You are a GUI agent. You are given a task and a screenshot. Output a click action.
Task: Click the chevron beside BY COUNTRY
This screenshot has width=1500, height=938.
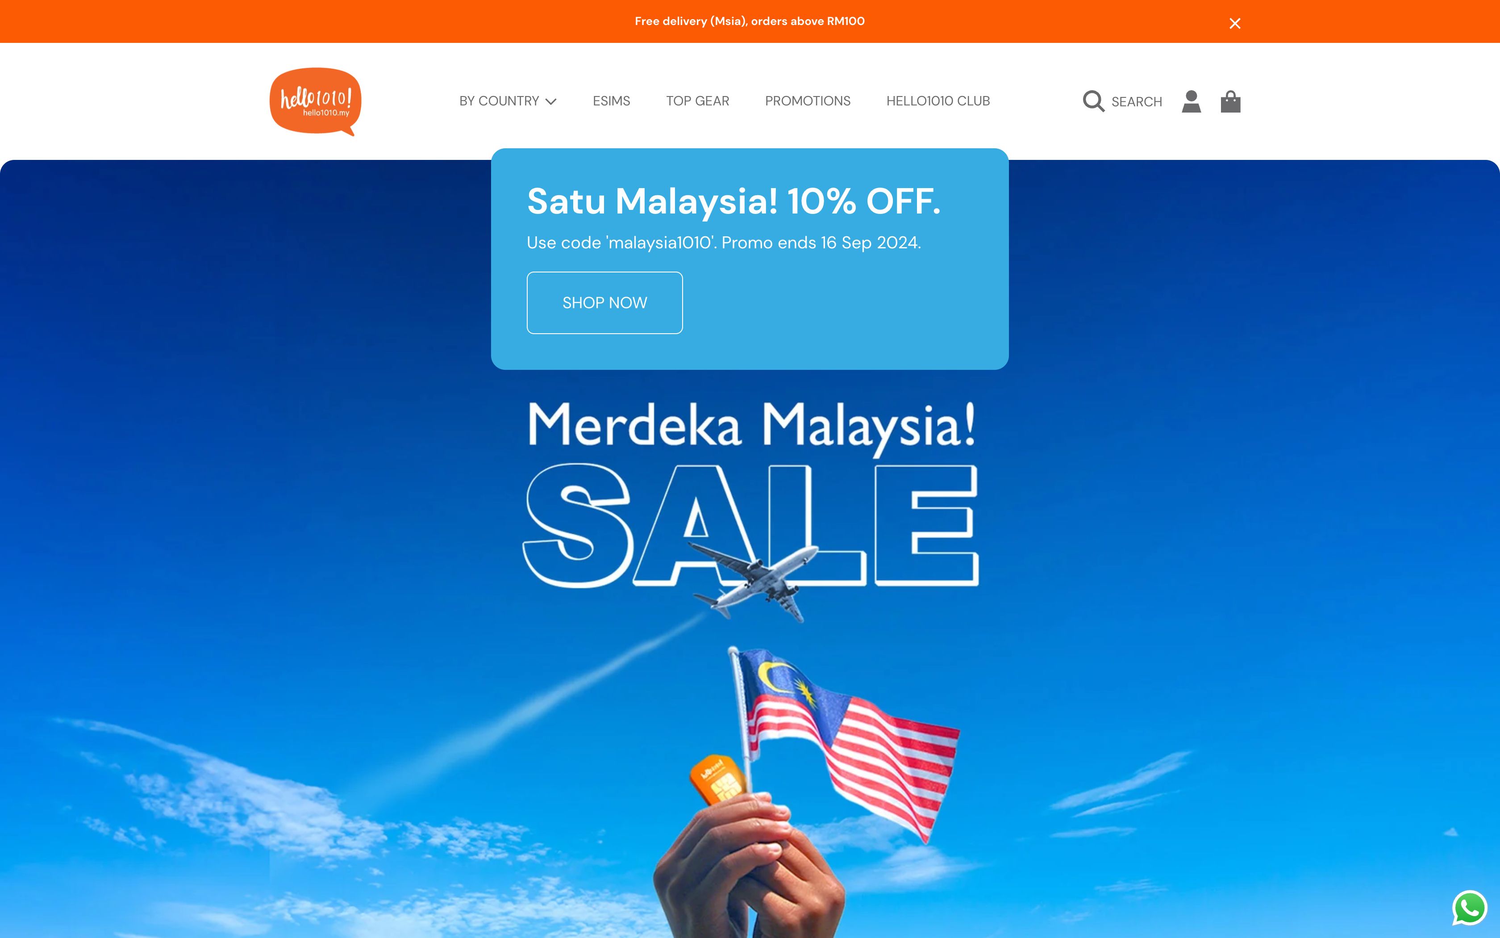[550, 102]
